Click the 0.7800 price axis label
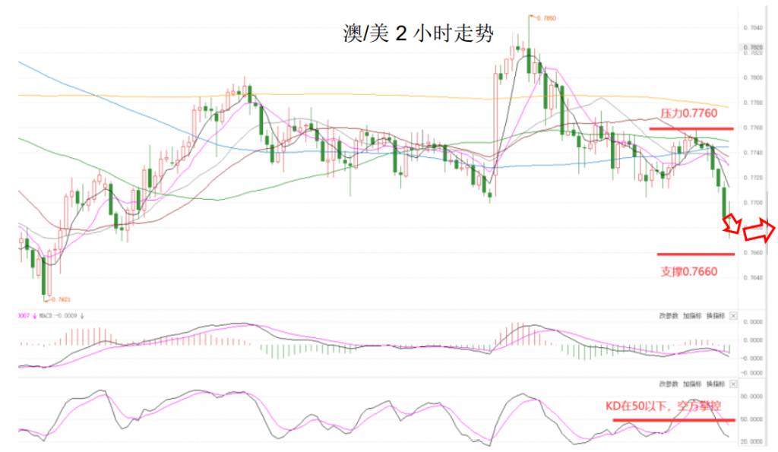Viewport: 778px width, 452px height. [753, 78]
